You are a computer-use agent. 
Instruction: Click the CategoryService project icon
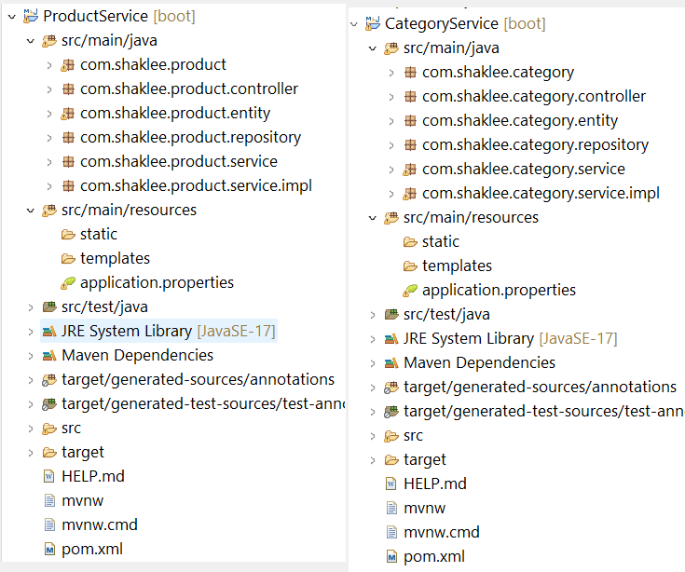tap(372, 23)
